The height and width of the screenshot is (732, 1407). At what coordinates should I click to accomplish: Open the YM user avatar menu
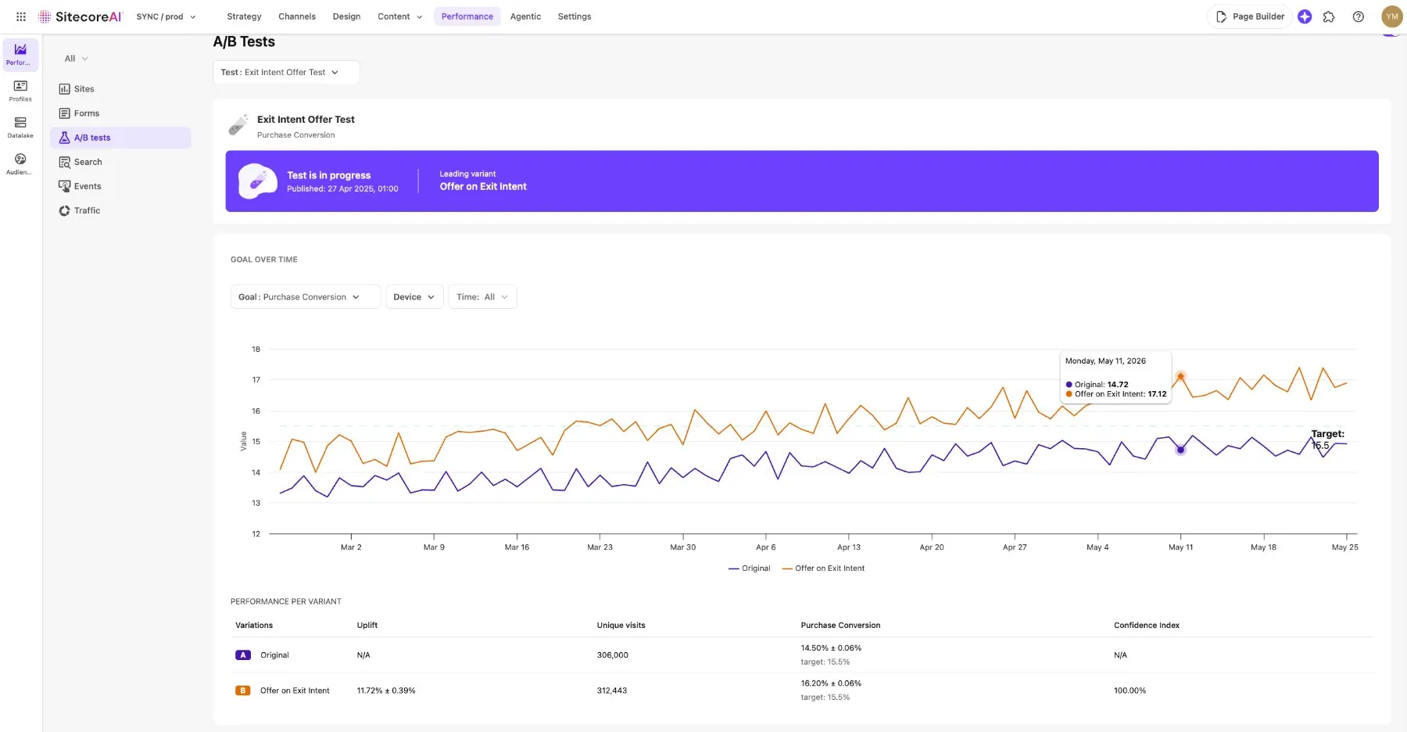tap(1392, 16)
